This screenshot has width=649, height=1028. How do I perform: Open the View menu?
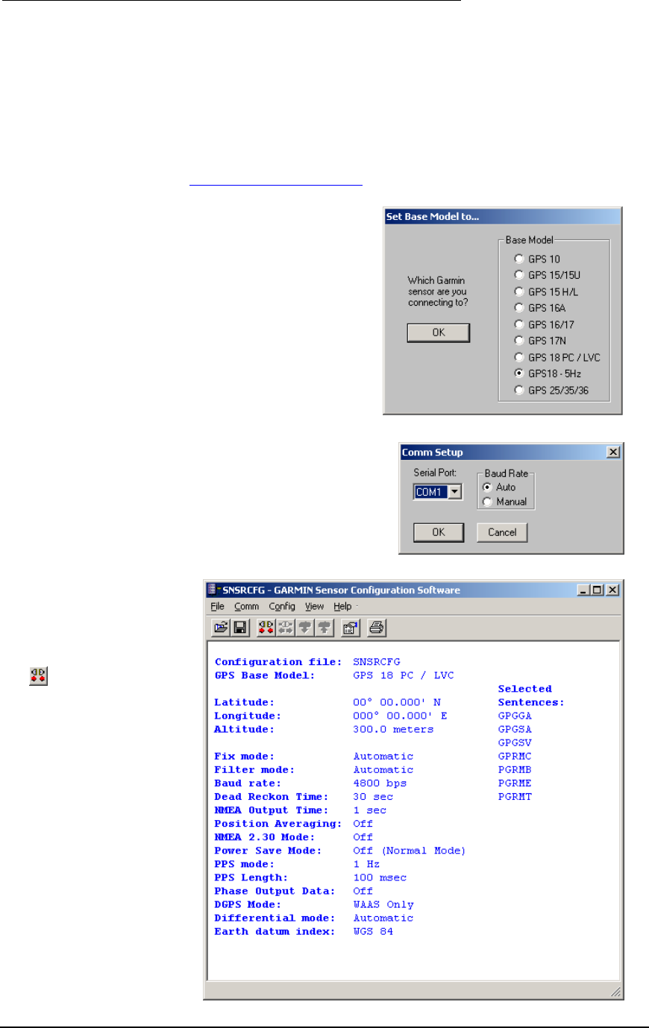point(314,607)
